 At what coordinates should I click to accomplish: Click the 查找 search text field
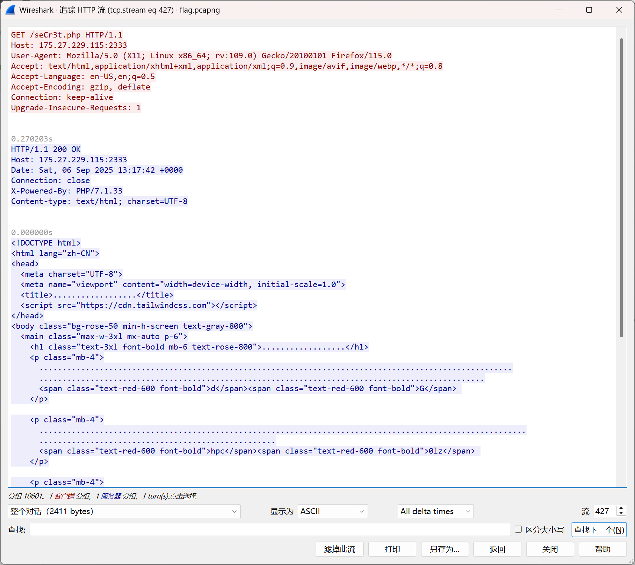[x=270, y=530]
